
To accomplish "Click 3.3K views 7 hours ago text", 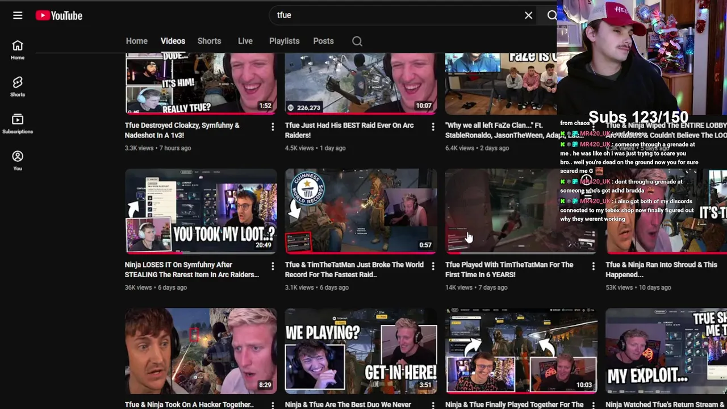I will [x=158, y=148].
